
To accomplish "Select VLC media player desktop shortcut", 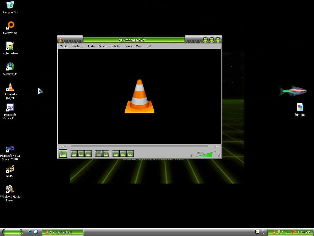I will [10, 91].
